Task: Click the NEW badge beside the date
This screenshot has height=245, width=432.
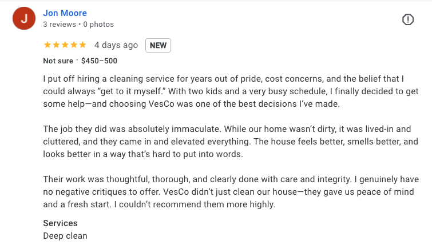Action: pos(158,45)
